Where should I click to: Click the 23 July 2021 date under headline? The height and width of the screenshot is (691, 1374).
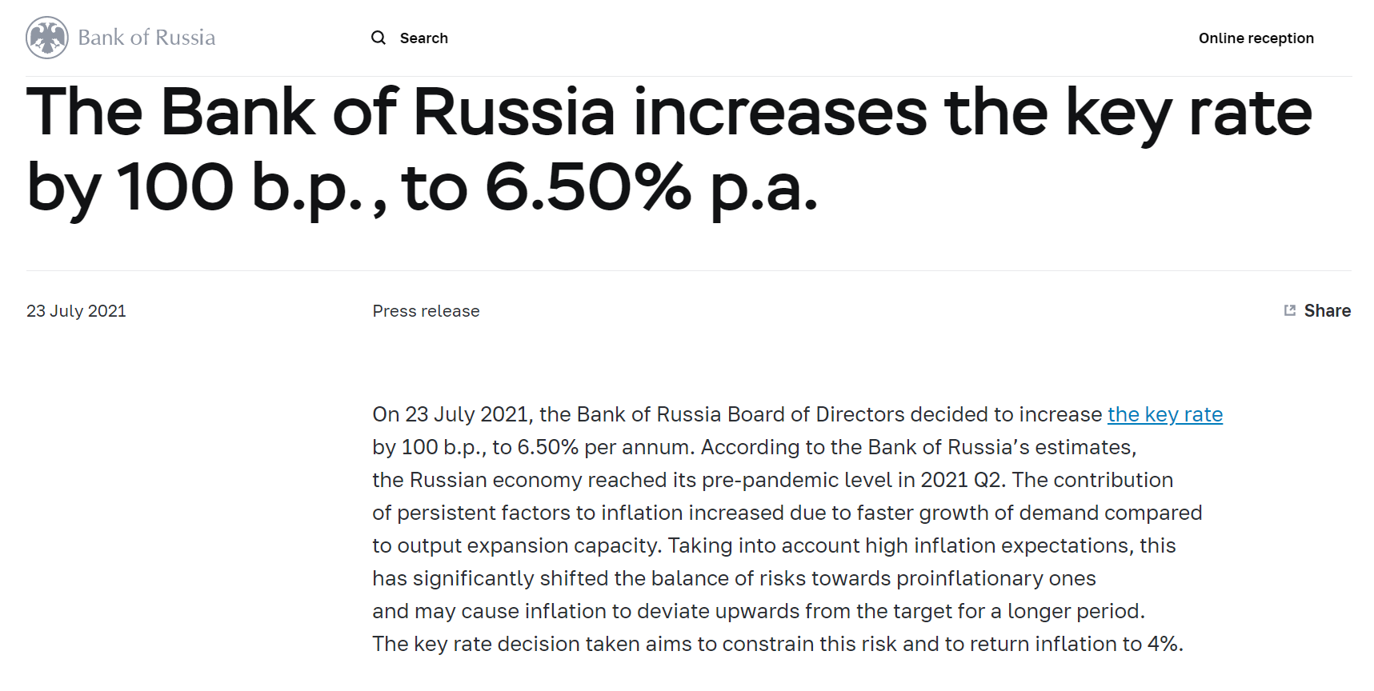tap(76, 311)
